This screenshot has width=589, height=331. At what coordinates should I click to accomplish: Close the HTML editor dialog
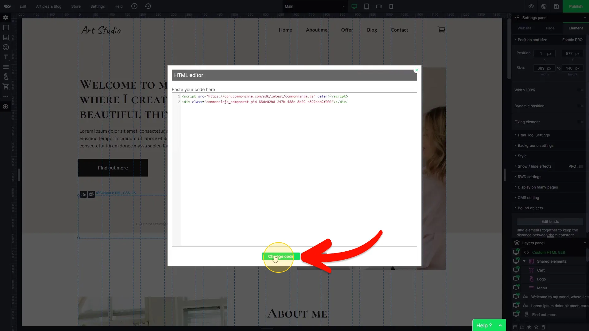click(416, 70)
